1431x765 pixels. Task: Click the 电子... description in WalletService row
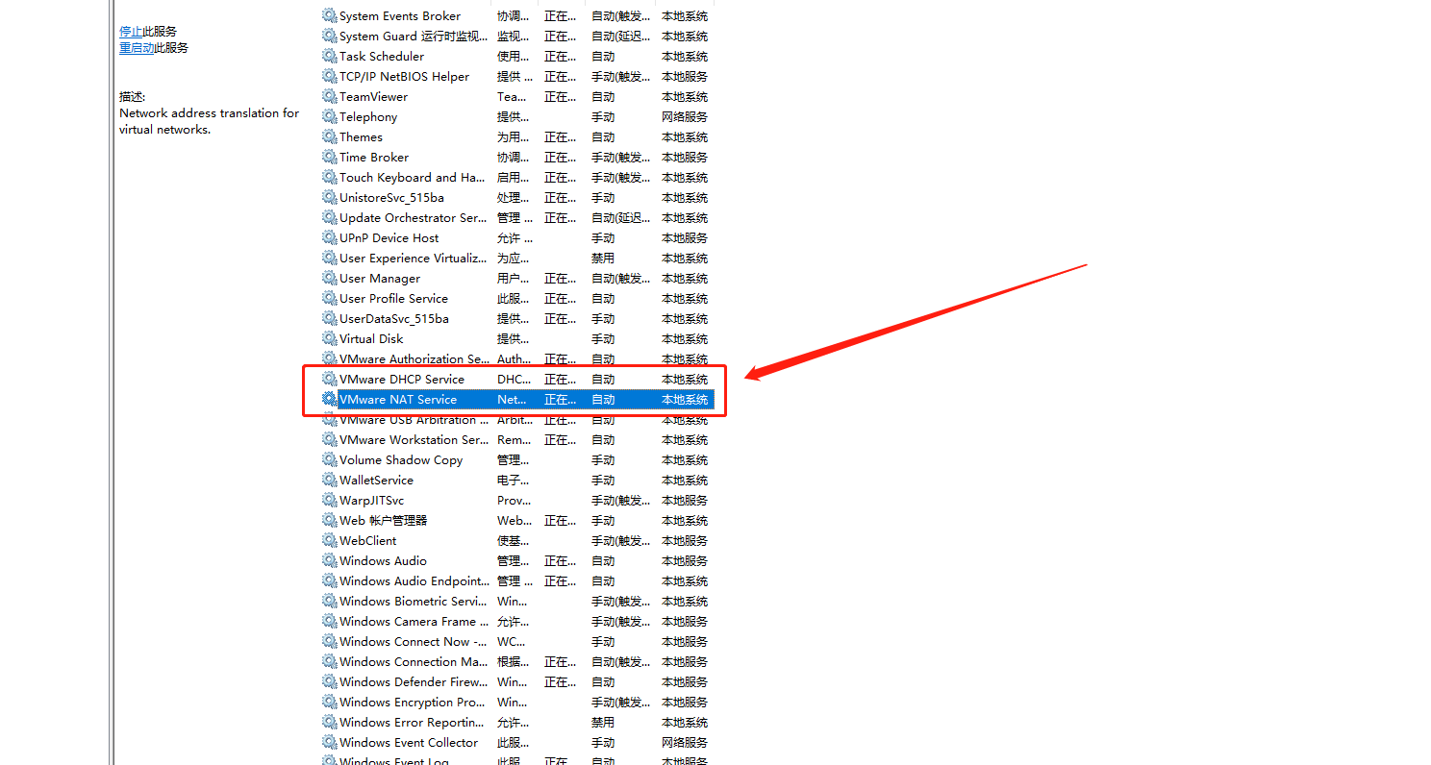pyautogui.click(x=513, y=481)
